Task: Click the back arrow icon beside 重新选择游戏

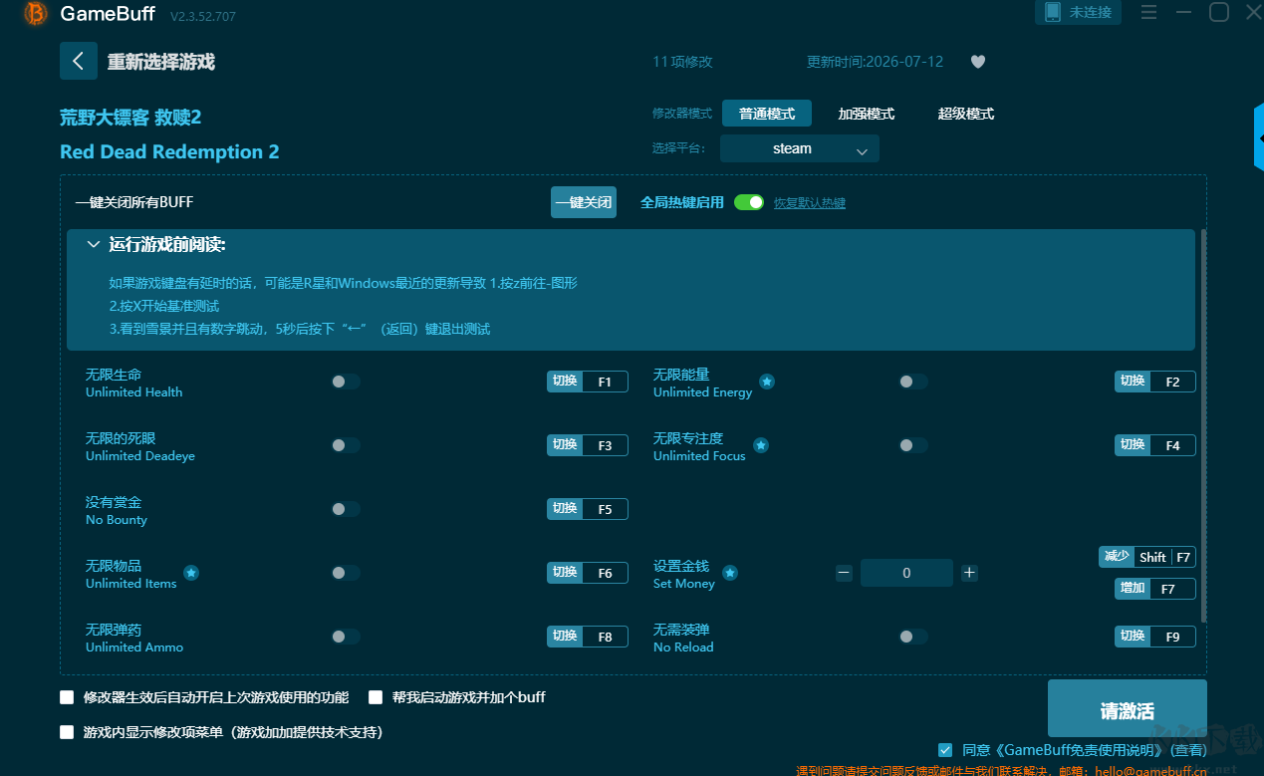Action: click(79, 62)
